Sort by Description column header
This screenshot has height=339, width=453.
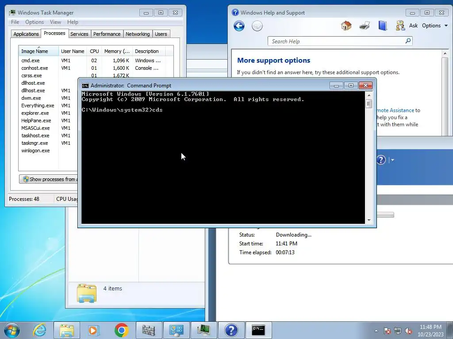click(x=149, y=51)
